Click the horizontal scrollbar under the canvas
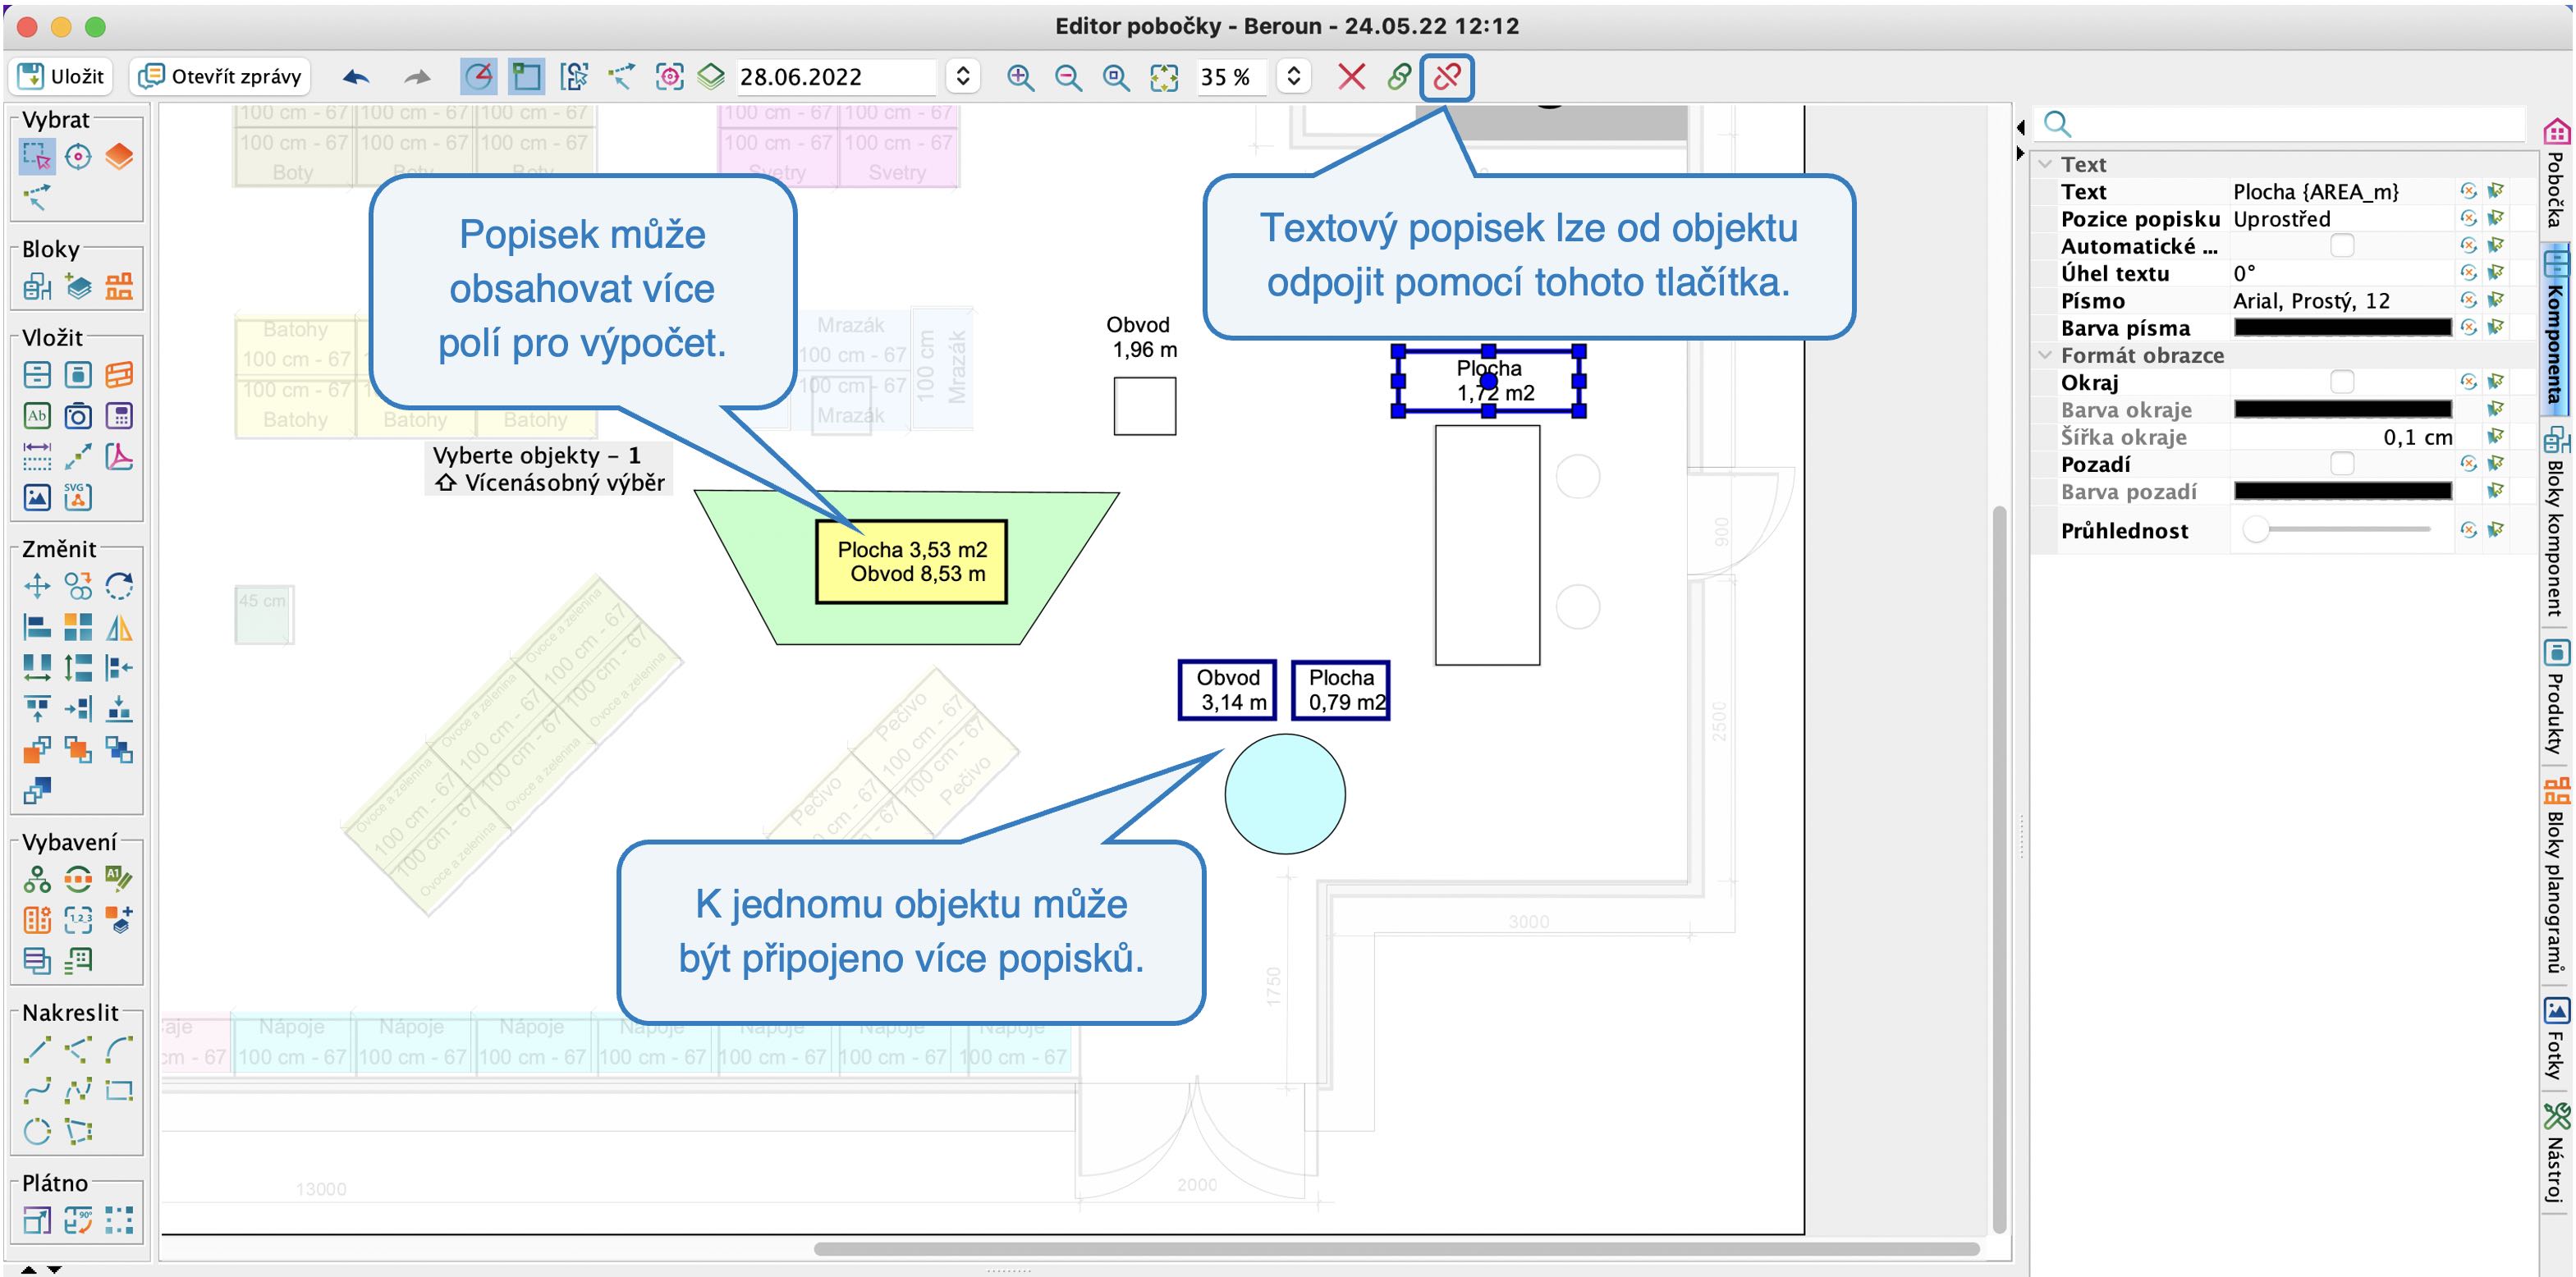Image resolution: width=2576 pixels, height=1277 pixels. pos(1396,1249)
